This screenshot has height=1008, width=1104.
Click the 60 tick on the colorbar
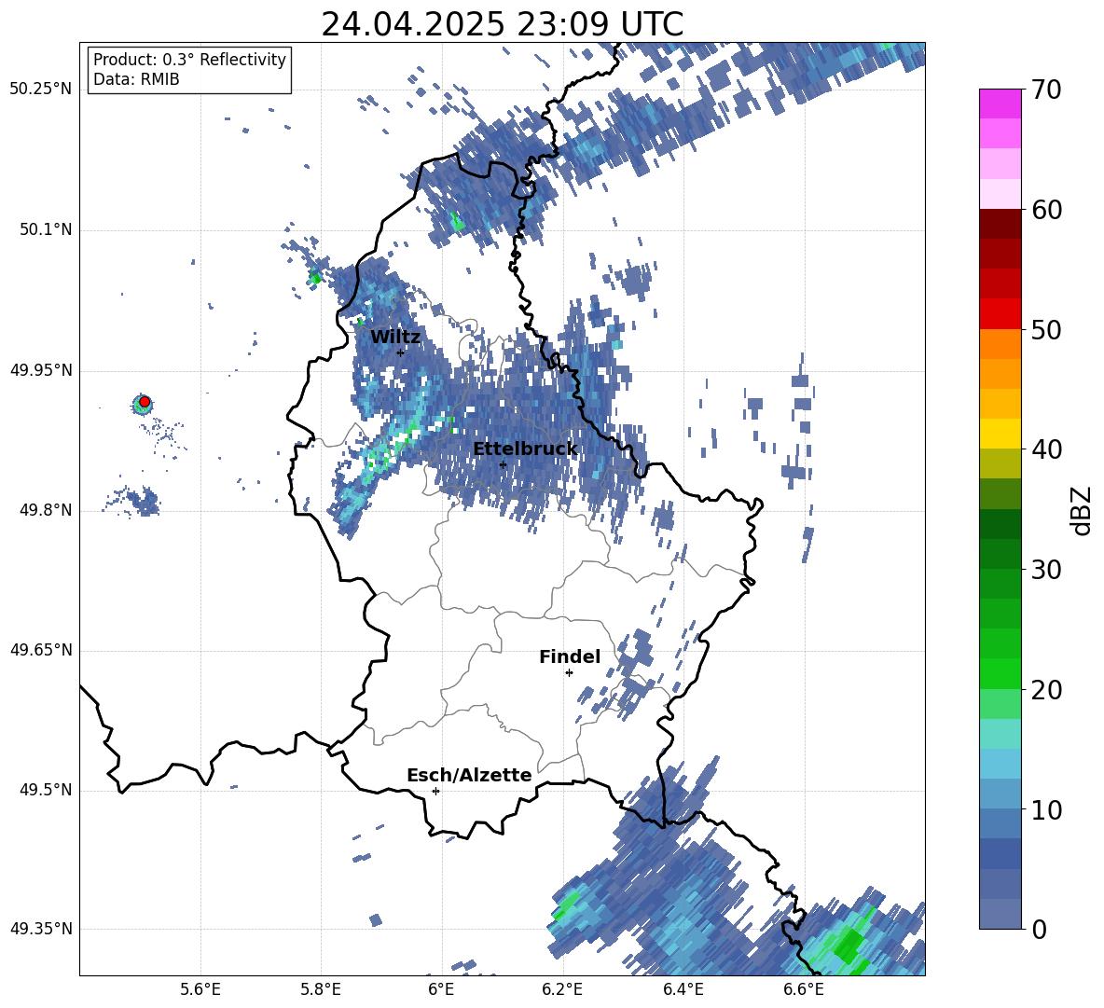click(x=1045, y=210)
